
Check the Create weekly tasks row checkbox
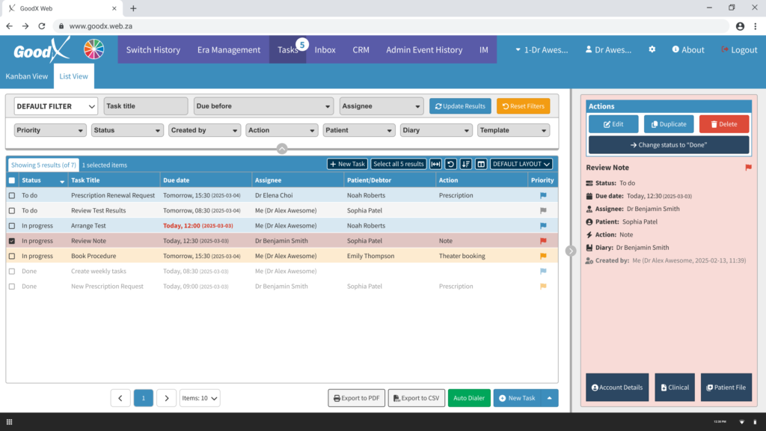tap(12, 271)
